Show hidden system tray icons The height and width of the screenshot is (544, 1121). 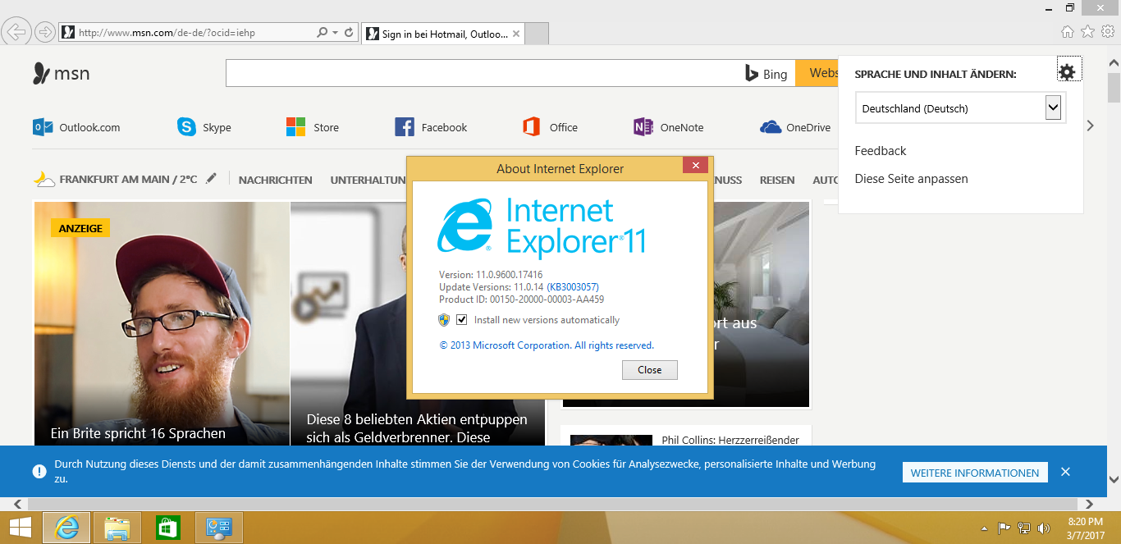point(985,528)
